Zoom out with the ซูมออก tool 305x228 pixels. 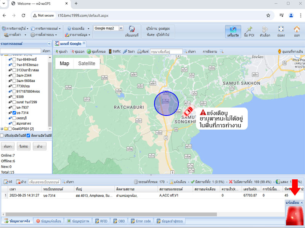(77, 52)
